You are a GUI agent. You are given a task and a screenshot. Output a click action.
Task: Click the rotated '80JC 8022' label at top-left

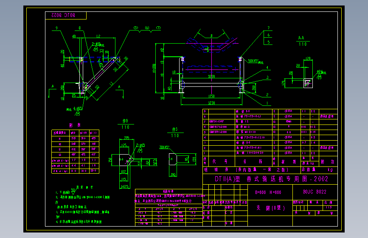[x=63, y=15]
